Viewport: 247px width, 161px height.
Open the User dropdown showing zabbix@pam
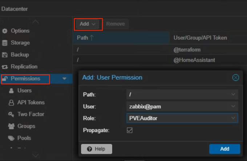click(233, 106)
